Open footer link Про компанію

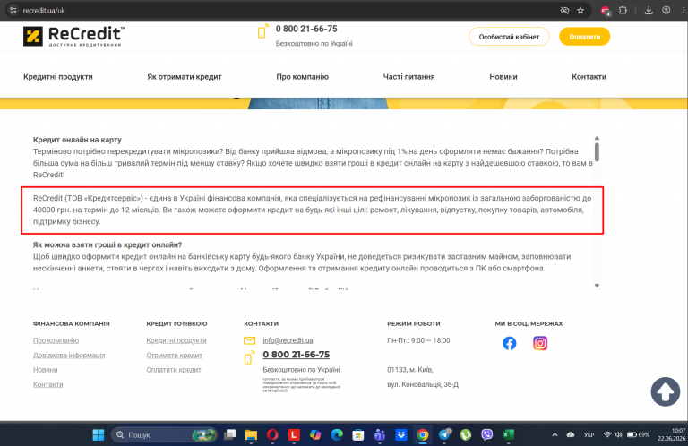point(56,340)
